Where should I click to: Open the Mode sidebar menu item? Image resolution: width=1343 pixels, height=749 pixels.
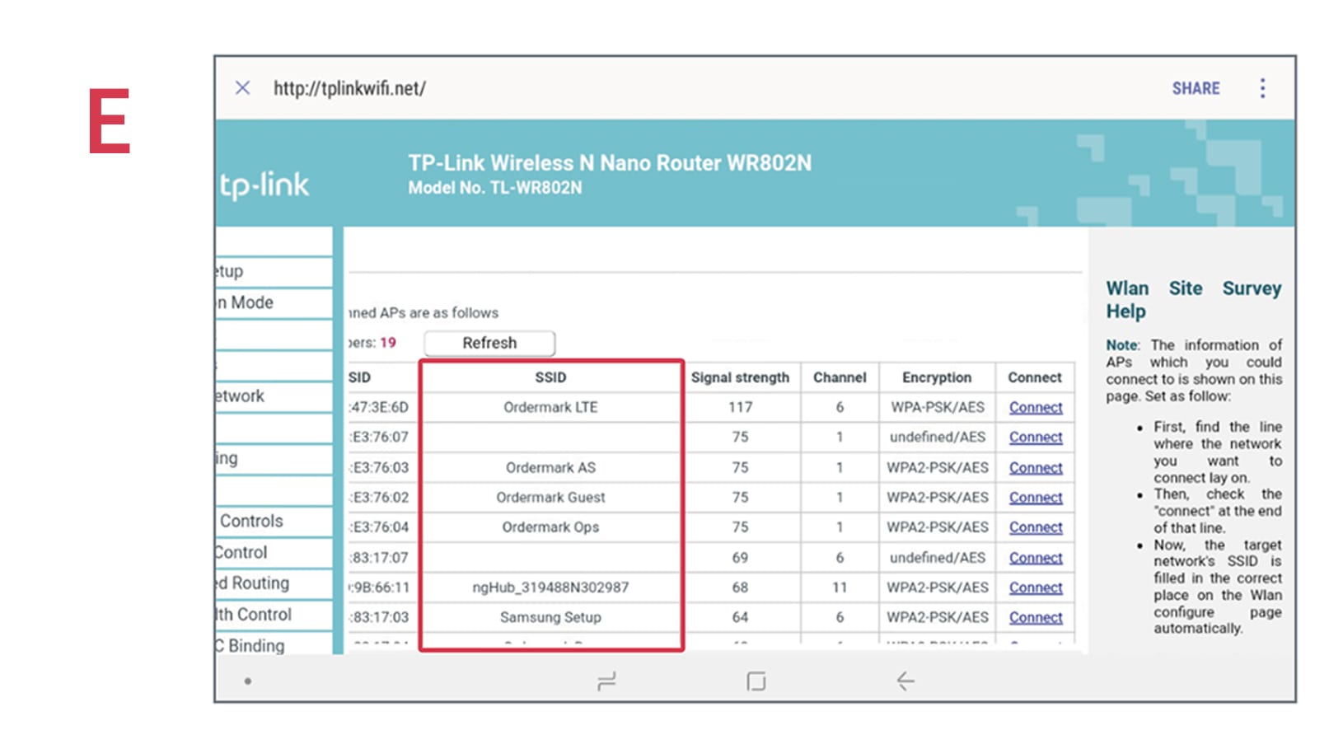(x=274, y=302)
